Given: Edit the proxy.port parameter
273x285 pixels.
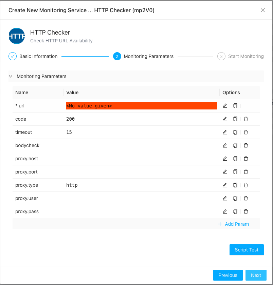Looking at the screenshot, I should coord(225,172).
